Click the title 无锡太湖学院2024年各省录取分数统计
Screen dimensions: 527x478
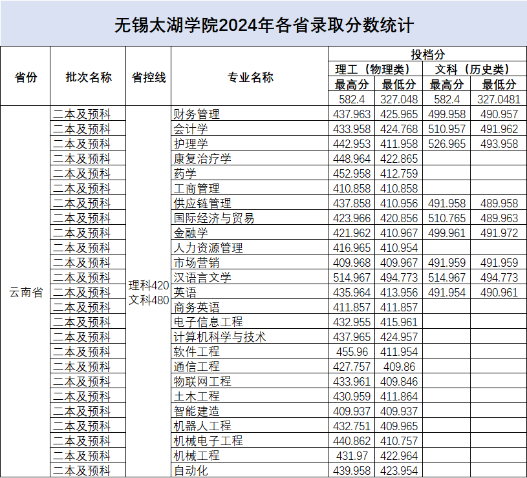point(264,25)
